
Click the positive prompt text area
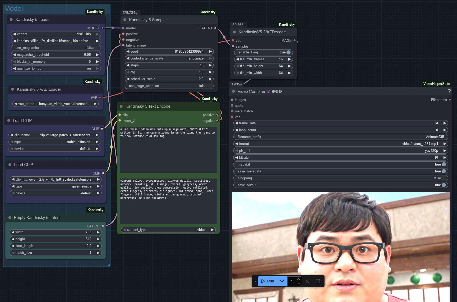click(x=168, y=150)
